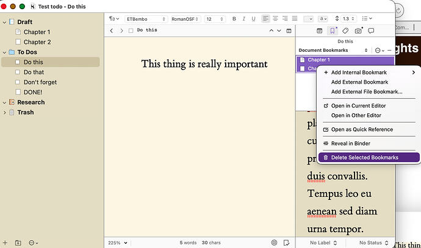Expand the Trash folder
The width and height of the screenshot is (421, 248).
pos(4,113)
